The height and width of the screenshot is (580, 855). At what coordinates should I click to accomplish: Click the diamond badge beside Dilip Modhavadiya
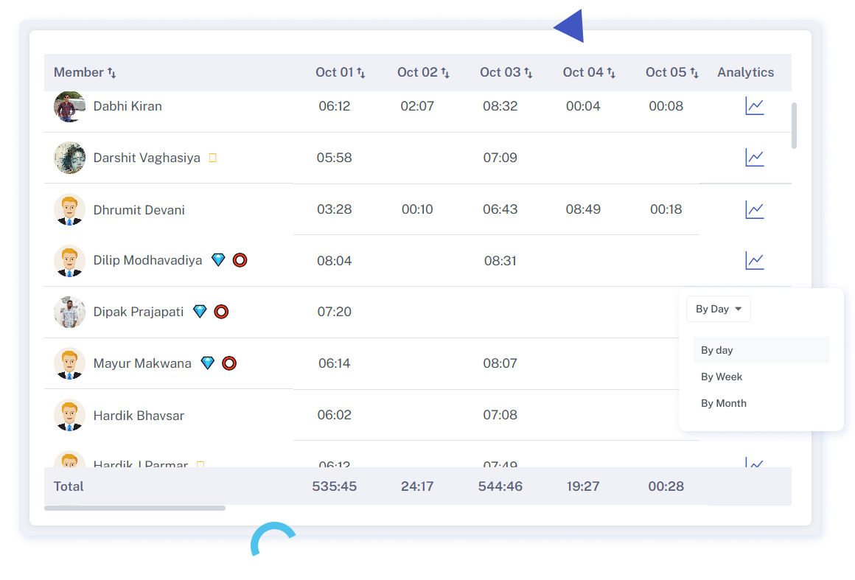(218, 260)
